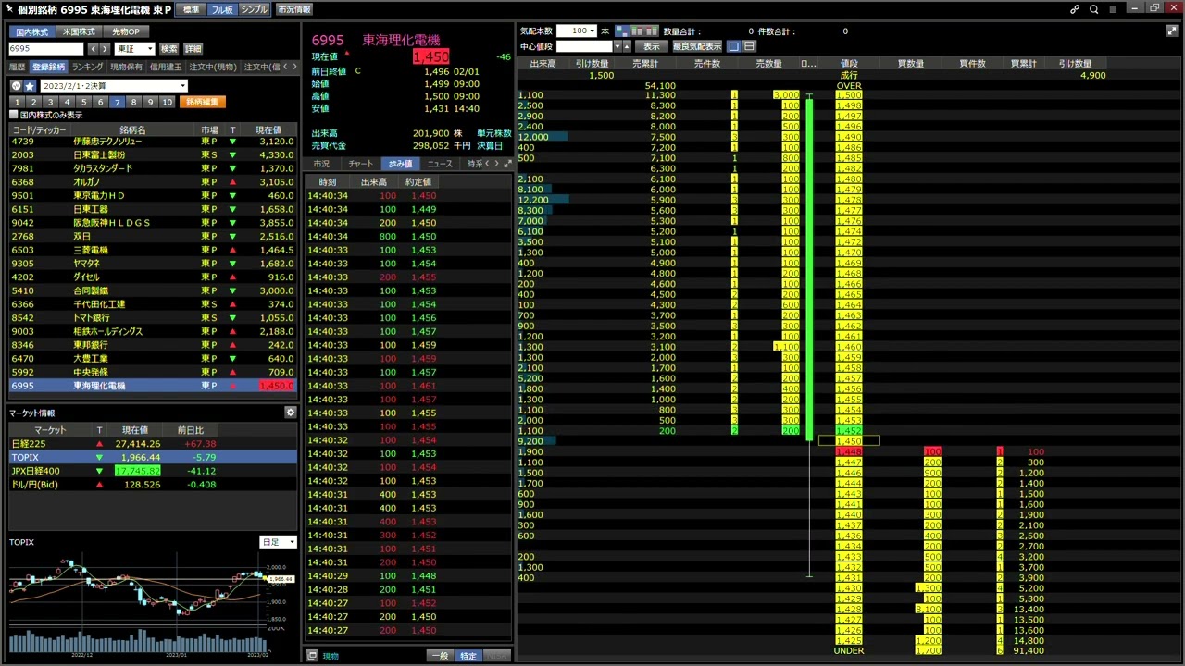Select the 東京電力HD row
The width and height of the screenshot is (1185, 666).
click(153, 196)
